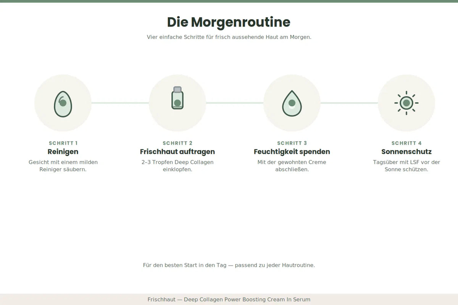Click the 'SCHRITT 1' label

[x=63, y=143]
